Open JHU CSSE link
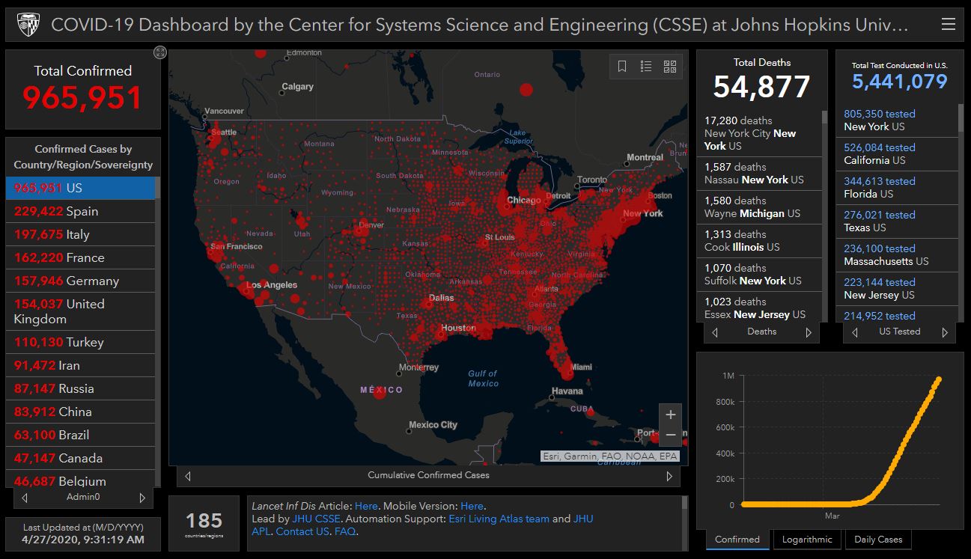Image resolution: width=971 pixels, height=559 pixels. tap(316, 519)
